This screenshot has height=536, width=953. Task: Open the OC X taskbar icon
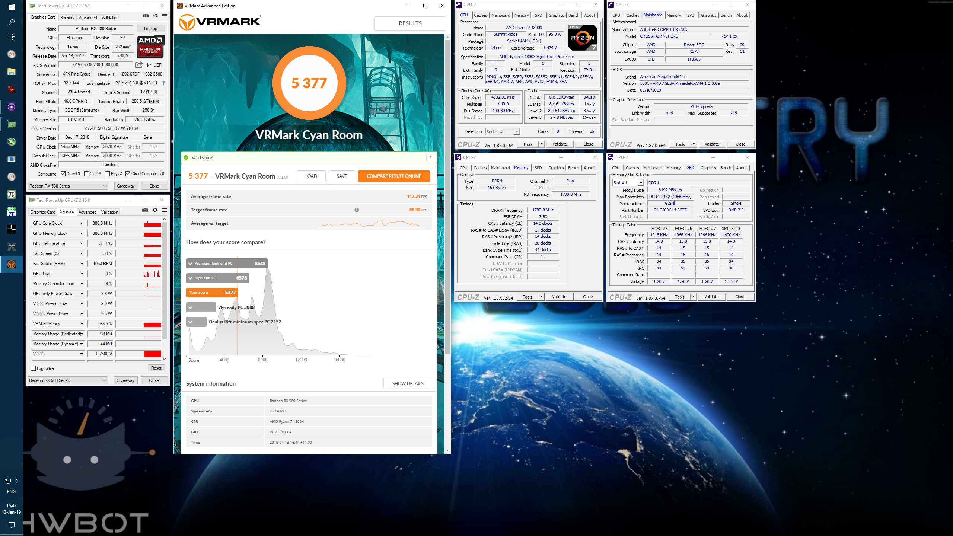pos(11,247)
